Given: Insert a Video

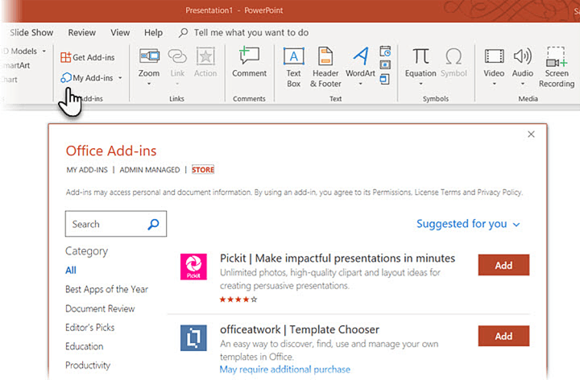Looking at the screenshot, I should 494,63.
